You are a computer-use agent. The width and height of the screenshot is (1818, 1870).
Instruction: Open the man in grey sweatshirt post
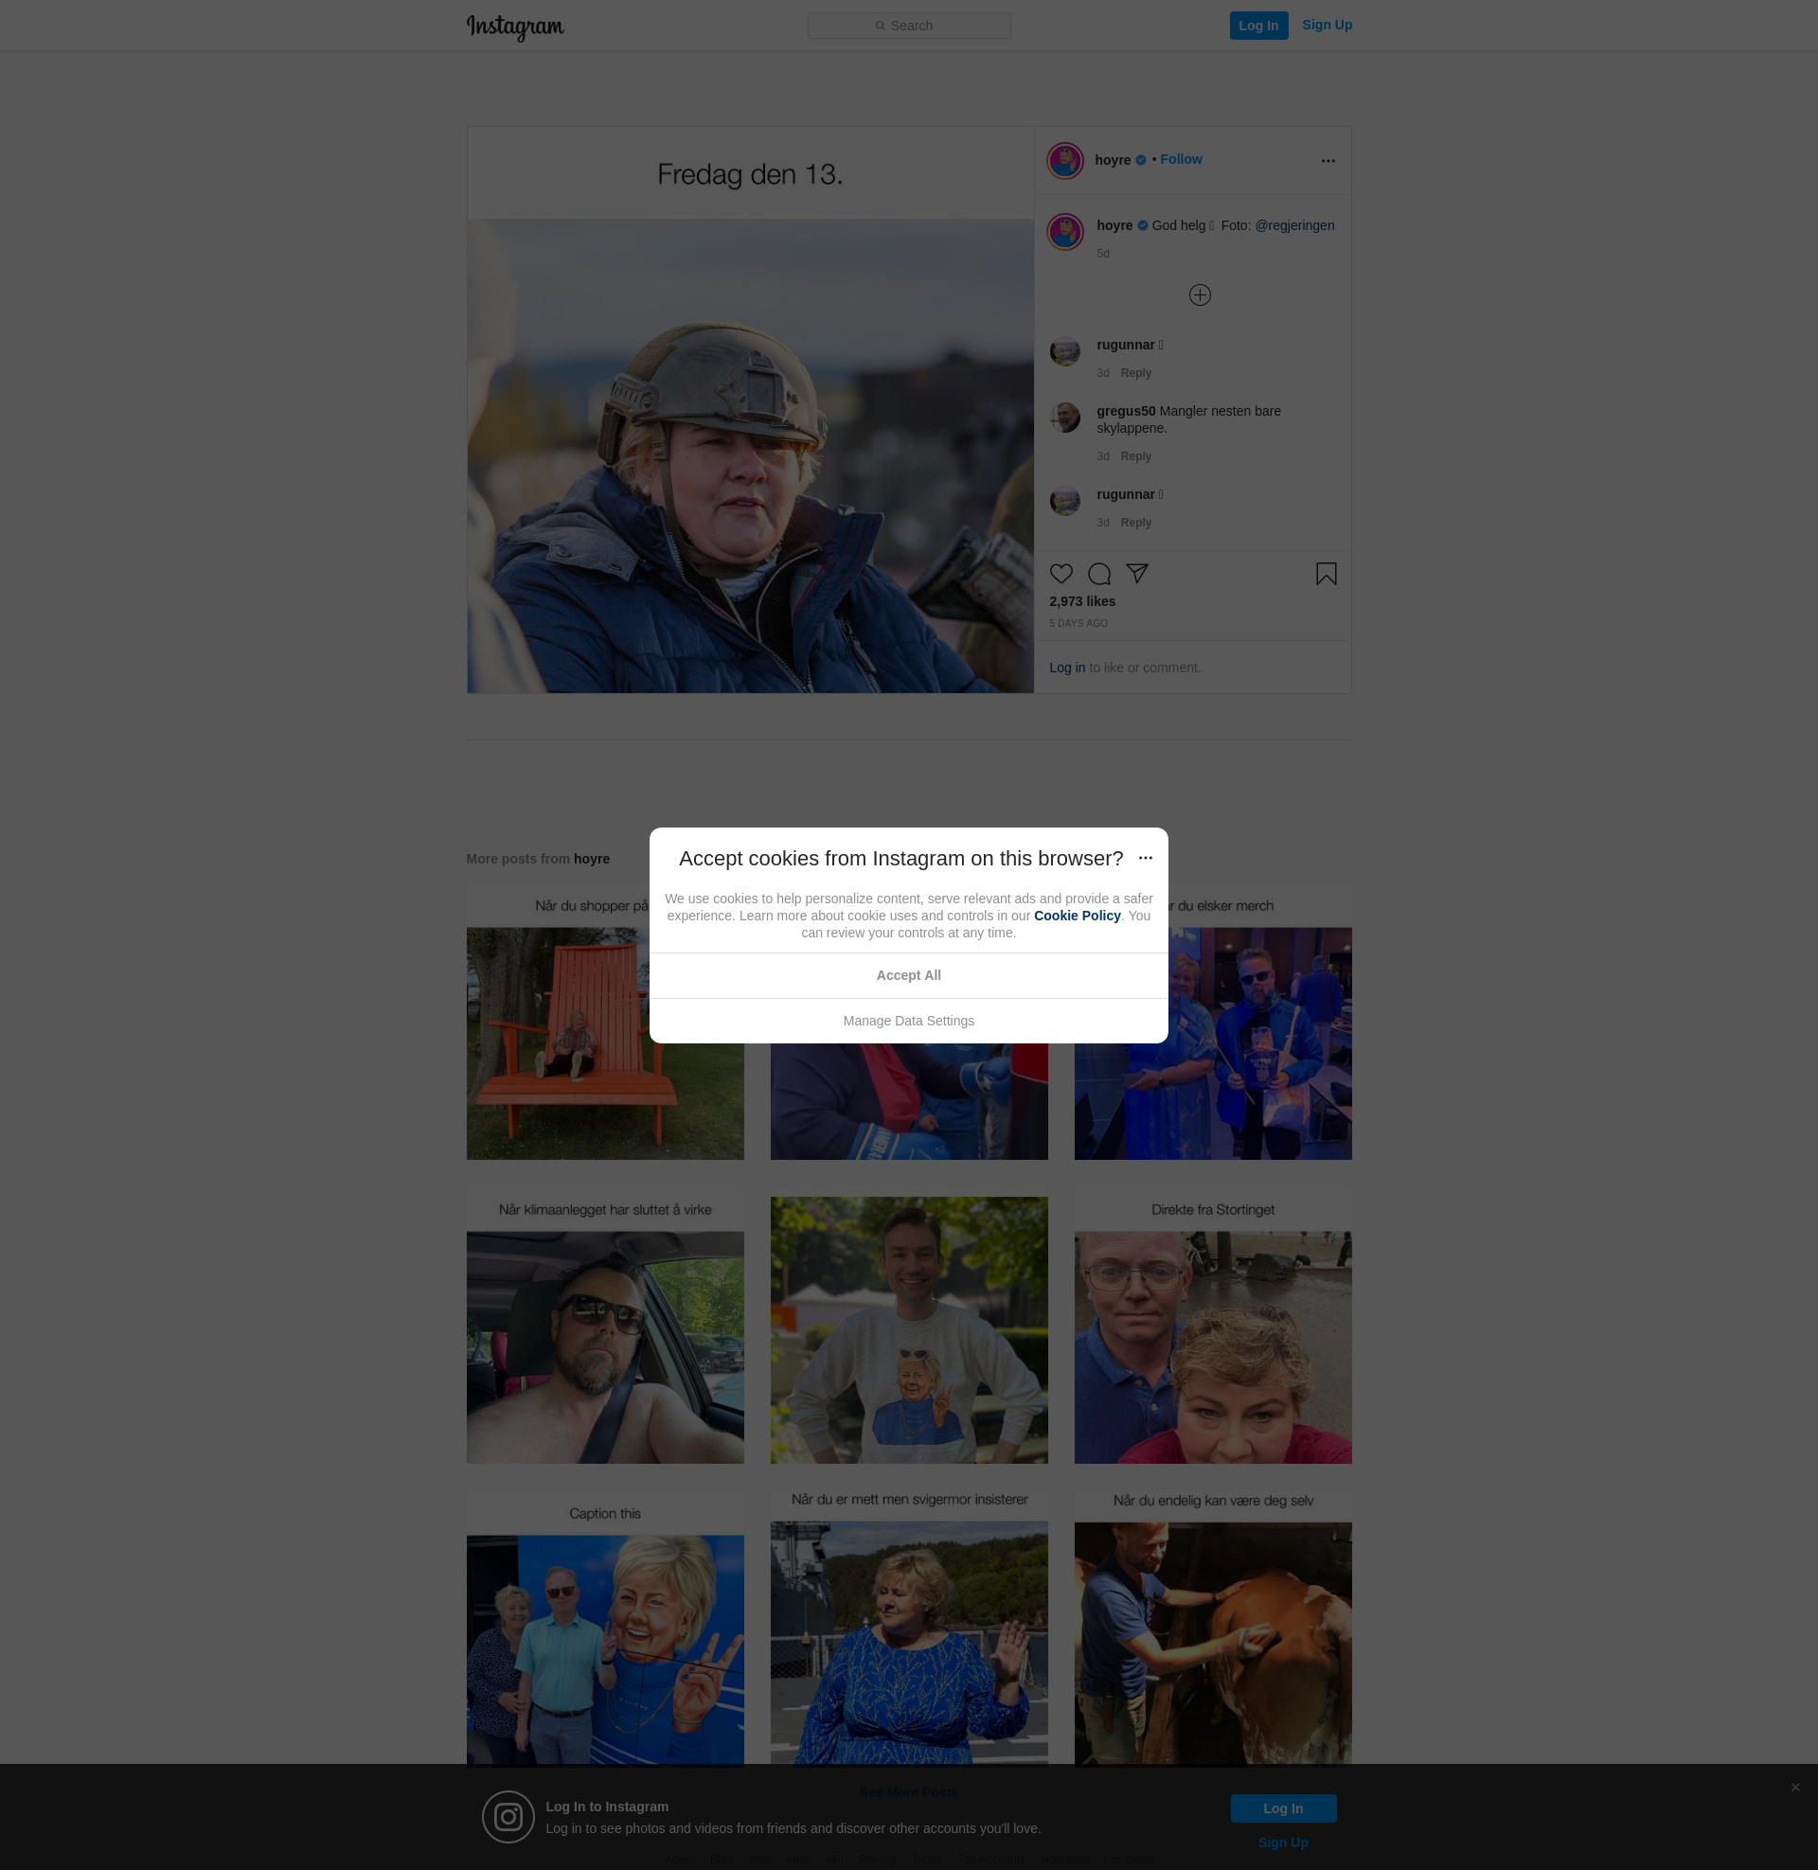[908, 1325]
